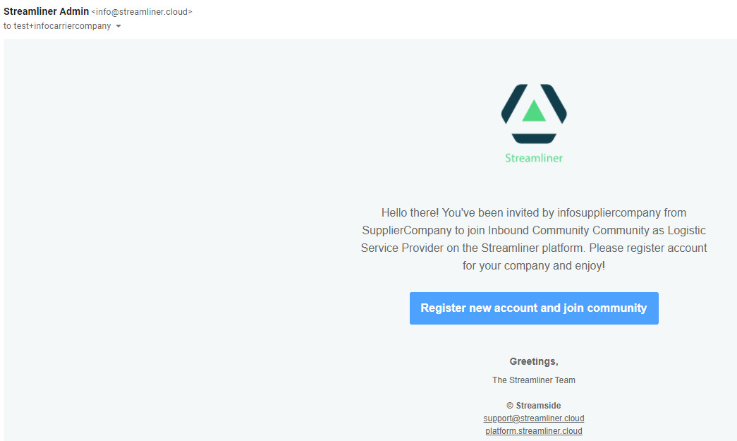Expand recipient details arrow beside test+infocarriercompany
Screen dimensions: 737x441
click(118, 26)
